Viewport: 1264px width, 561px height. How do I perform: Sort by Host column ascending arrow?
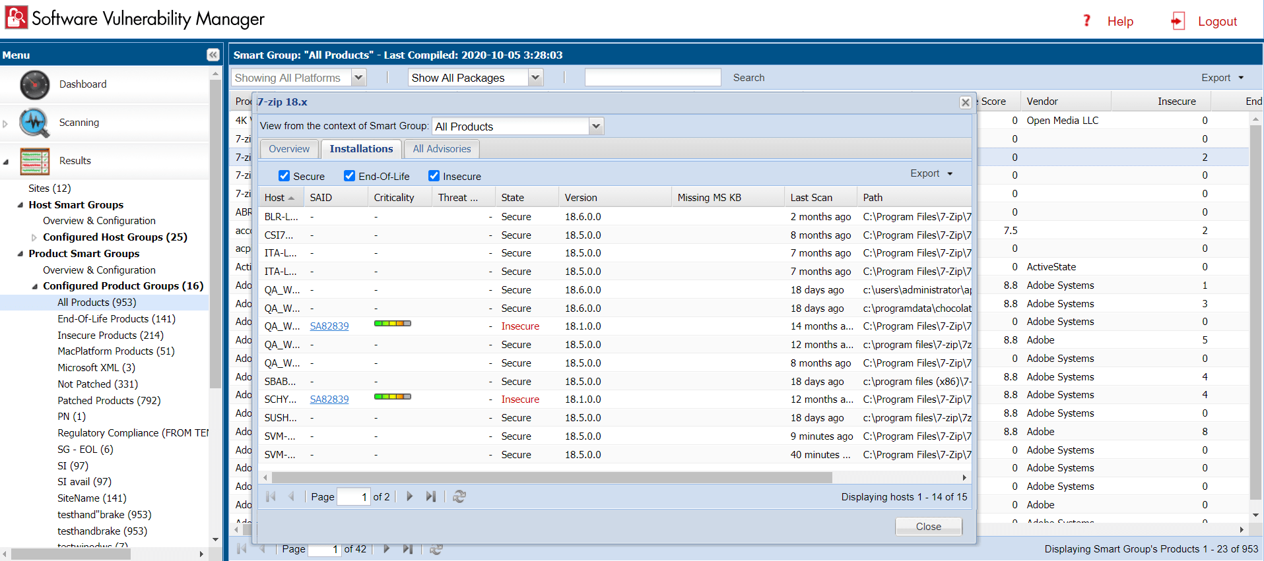coord(291,198)
